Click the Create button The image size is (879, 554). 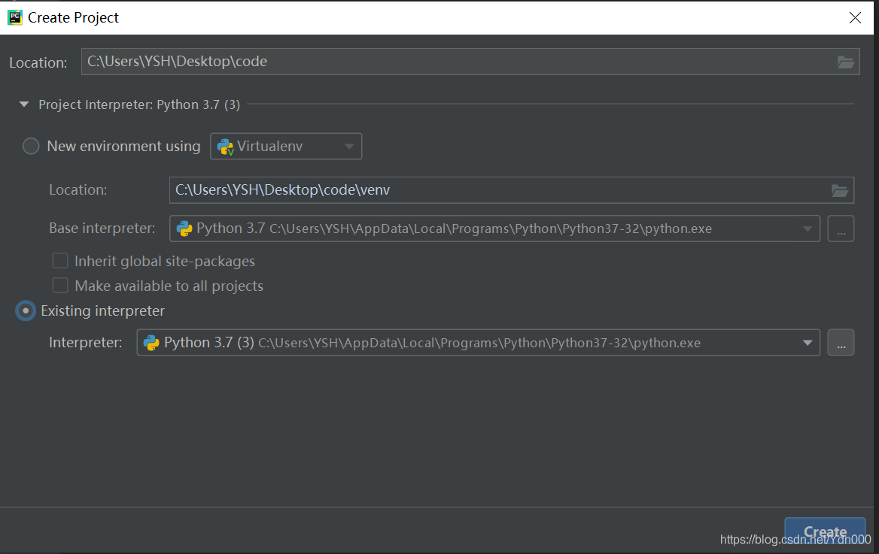pos(825,531)
